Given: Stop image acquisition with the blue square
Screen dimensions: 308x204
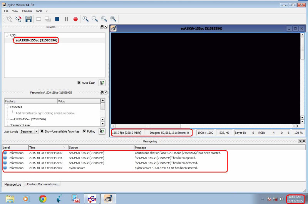Looking at the screenshot, I should [x=57, y=19].
